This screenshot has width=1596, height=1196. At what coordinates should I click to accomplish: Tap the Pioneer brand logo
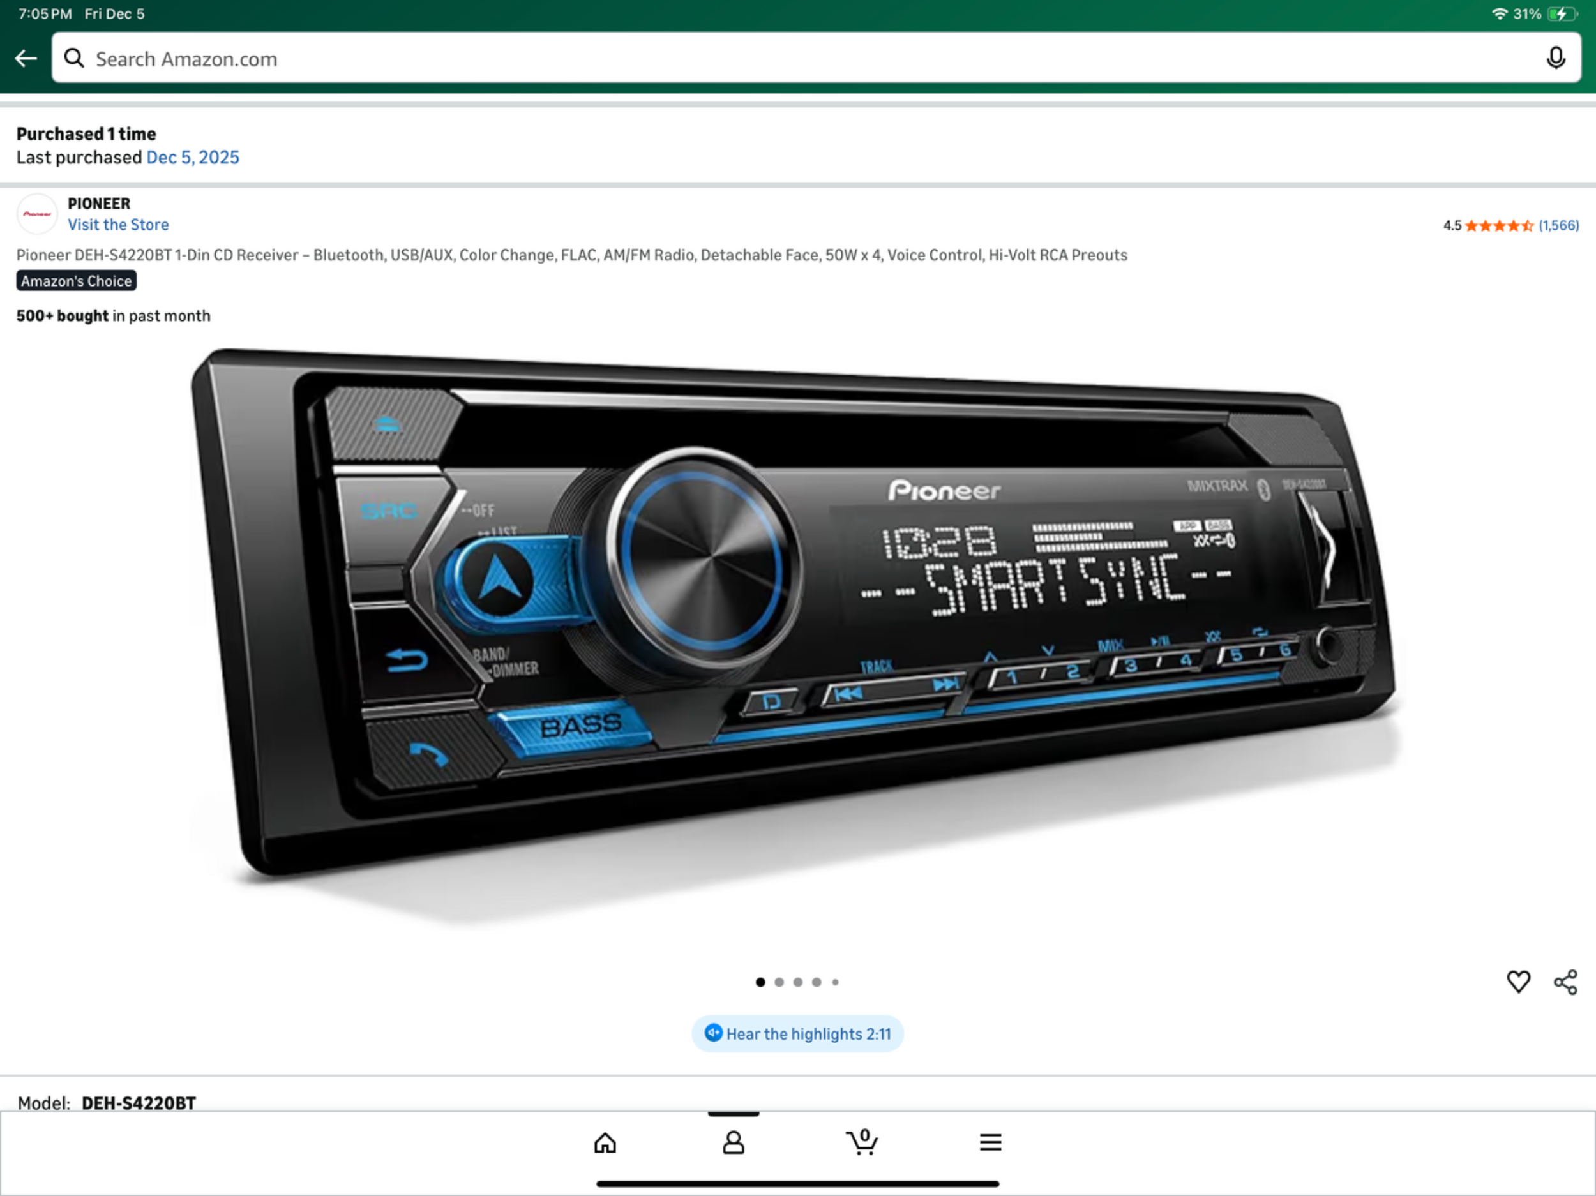click(x=37, y=214)
